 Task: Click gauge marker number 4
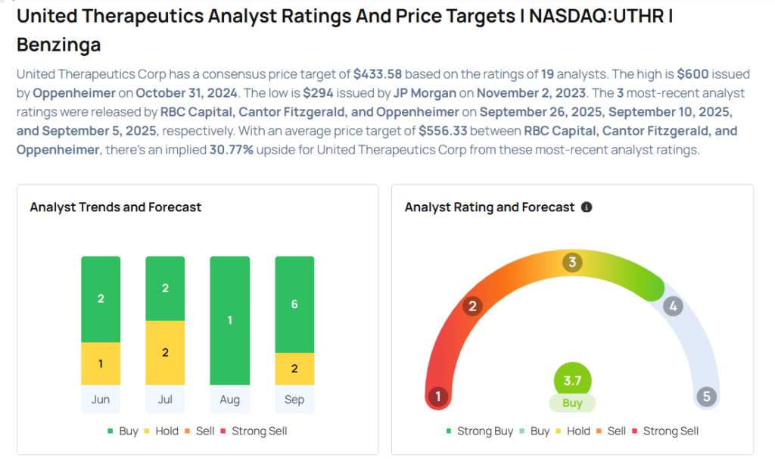click(672, 307)
